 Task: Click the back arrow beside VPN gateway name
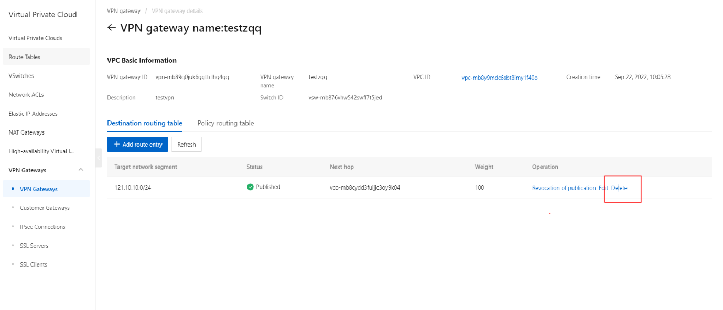click(111, 28)
